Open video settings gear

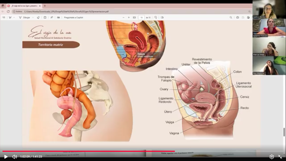(x=271, y=157)
